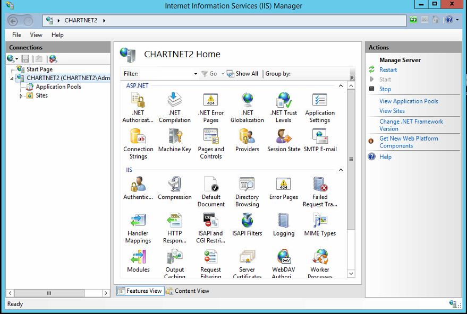Open the Go button dropdown arrow
The image size is (467, 314).
coord(223,74)
